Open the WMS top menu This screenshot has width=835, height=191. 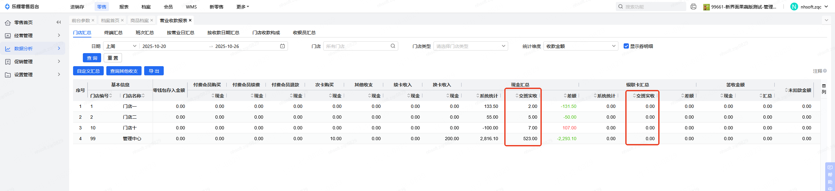pyautogui.click(x=191, y=7)
